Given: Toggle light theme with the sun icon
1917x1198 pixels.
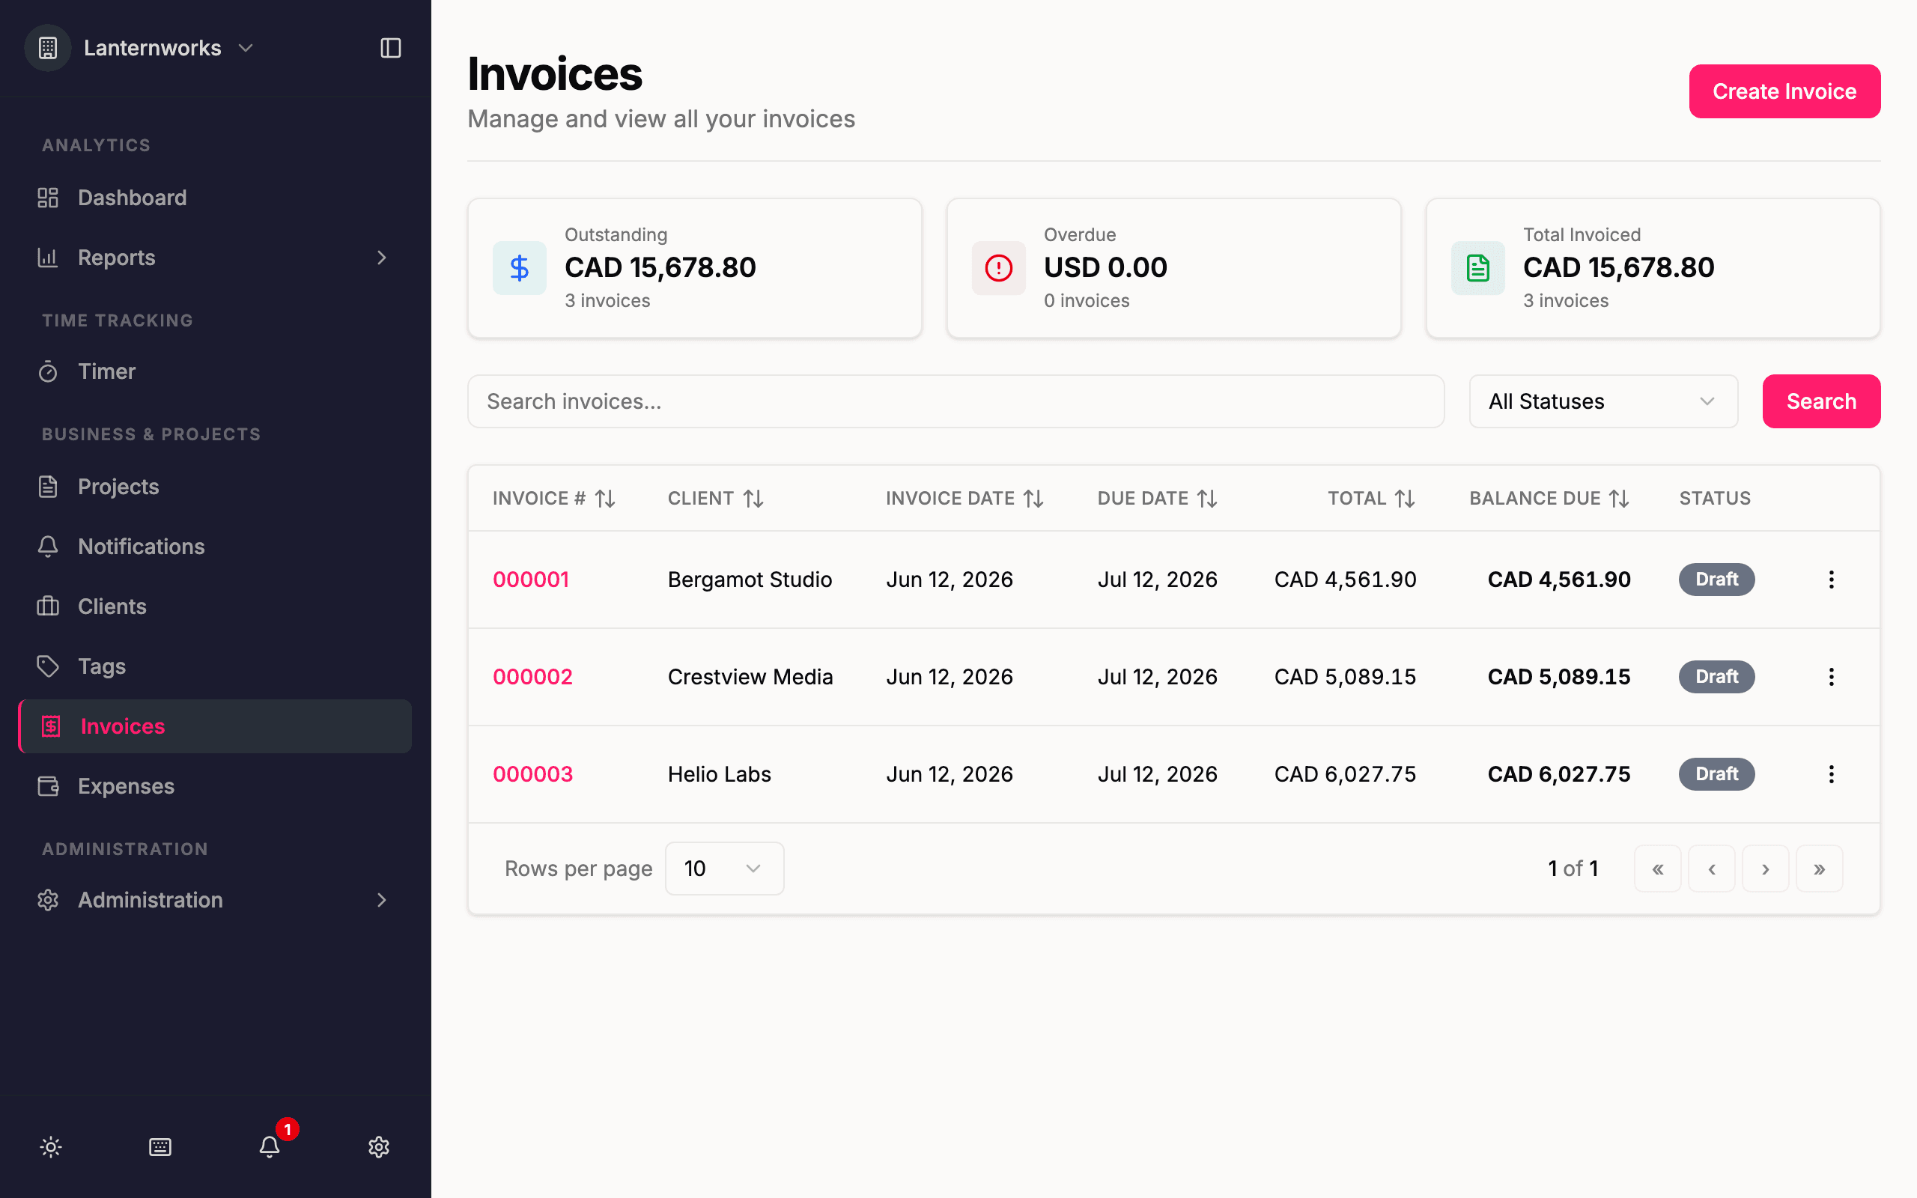Looking at the screenshot, I should pos(51,1146).
